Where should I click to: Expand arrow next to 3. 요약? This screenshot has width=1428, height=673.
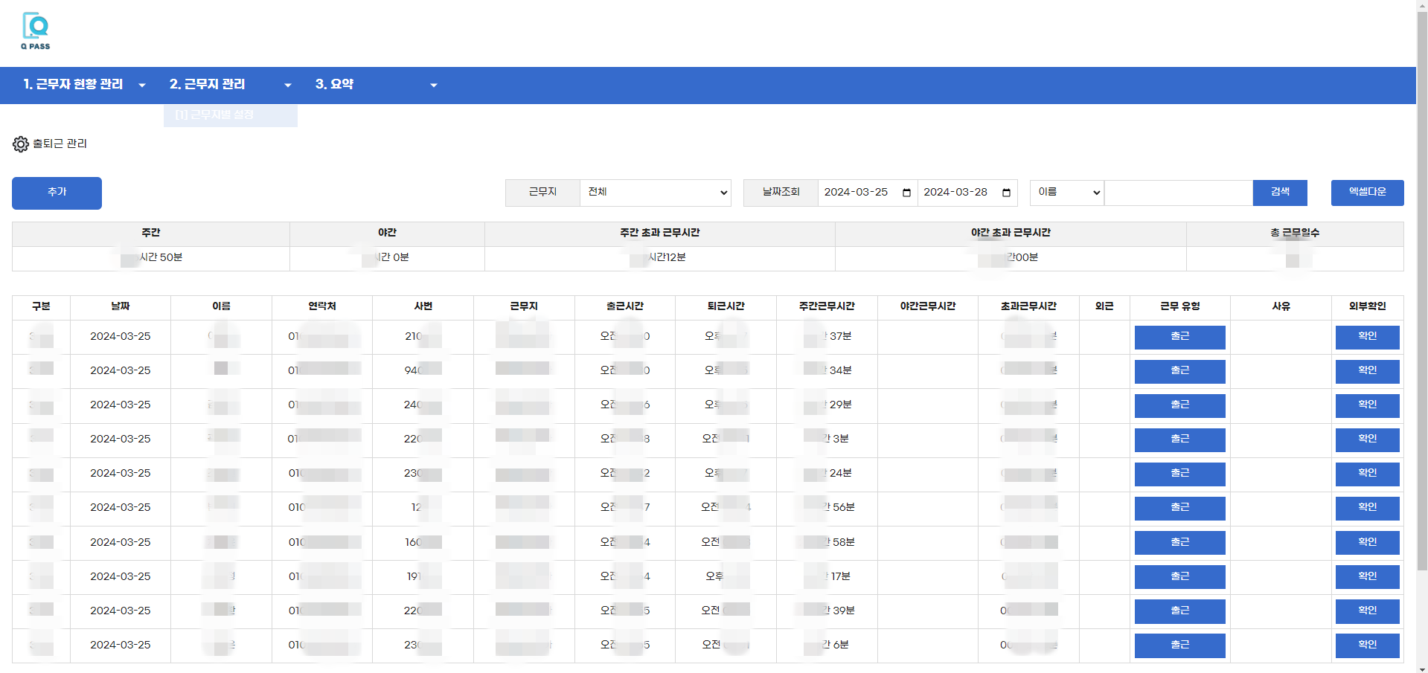tap(434, 86)
